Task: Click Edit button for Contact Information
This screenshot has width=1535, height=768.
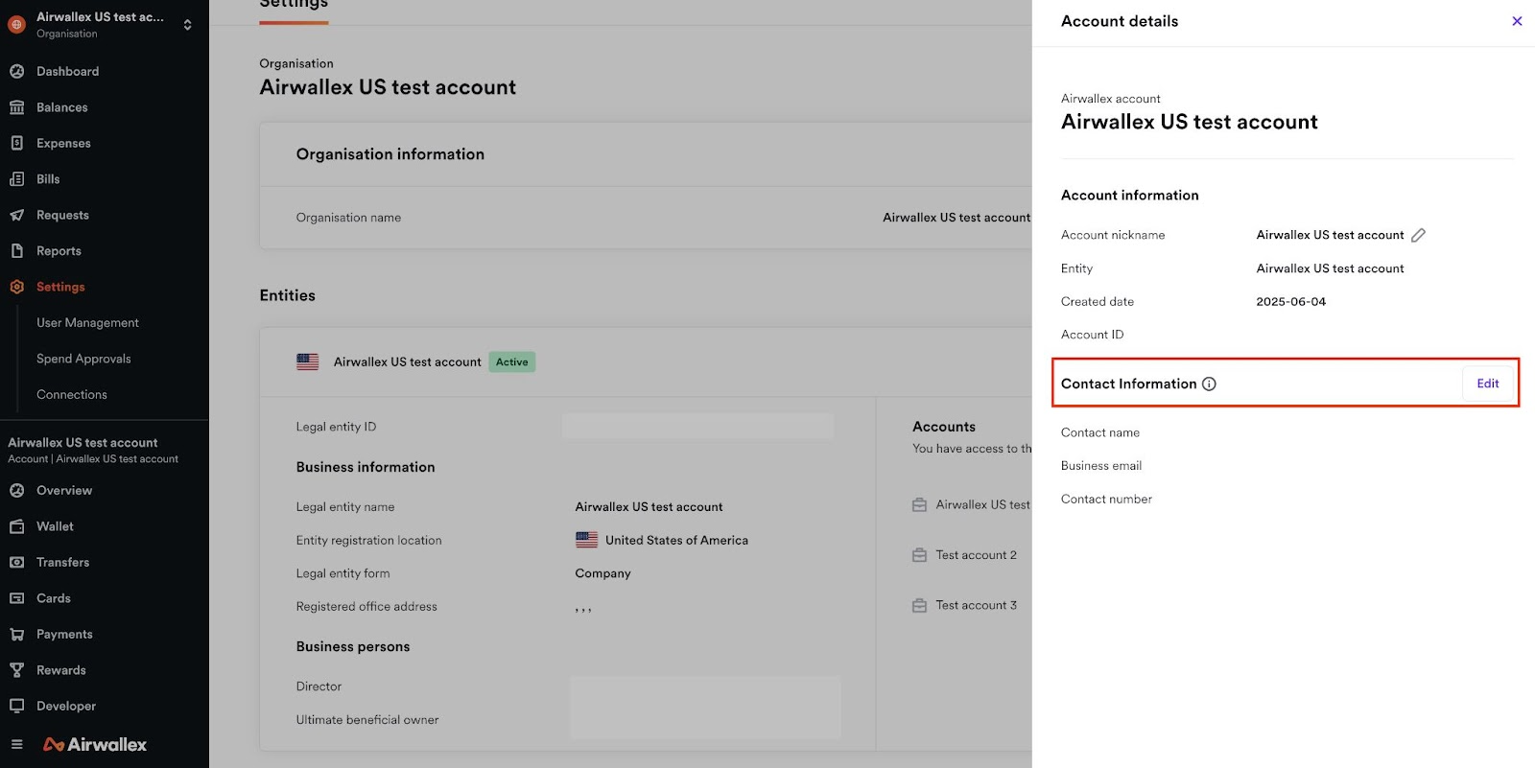Action: pyautogui.click(x=1487, y=384)
